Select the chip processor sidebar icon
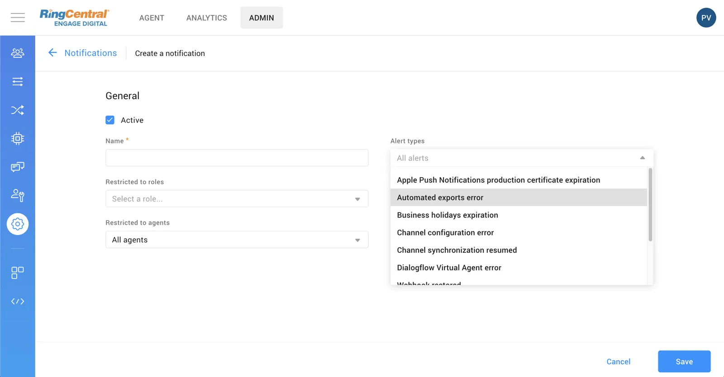 (x=18, y=139)
